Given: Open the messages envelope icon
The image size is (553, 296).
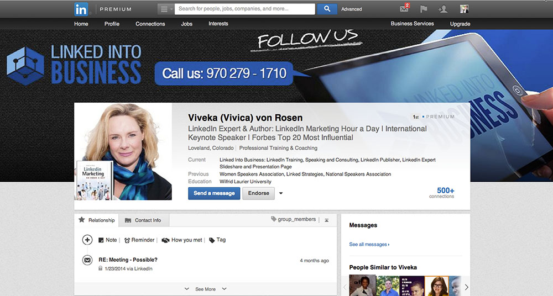Looking at the screenshot, I should point(404,9).
